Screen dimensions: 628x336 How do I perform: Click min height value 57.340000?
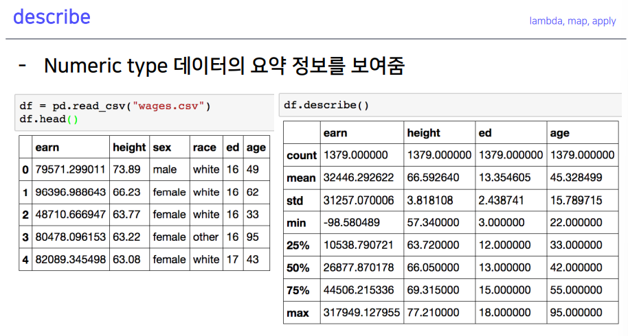(x=433, y=222)
